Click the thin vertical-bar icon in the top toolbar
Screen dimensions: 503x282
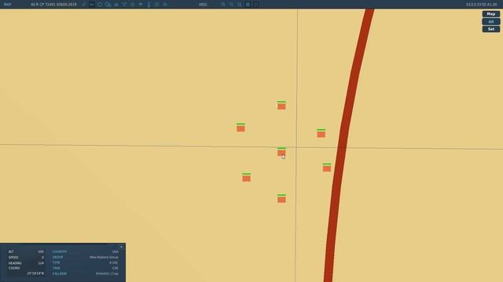[x=149, y=5]
